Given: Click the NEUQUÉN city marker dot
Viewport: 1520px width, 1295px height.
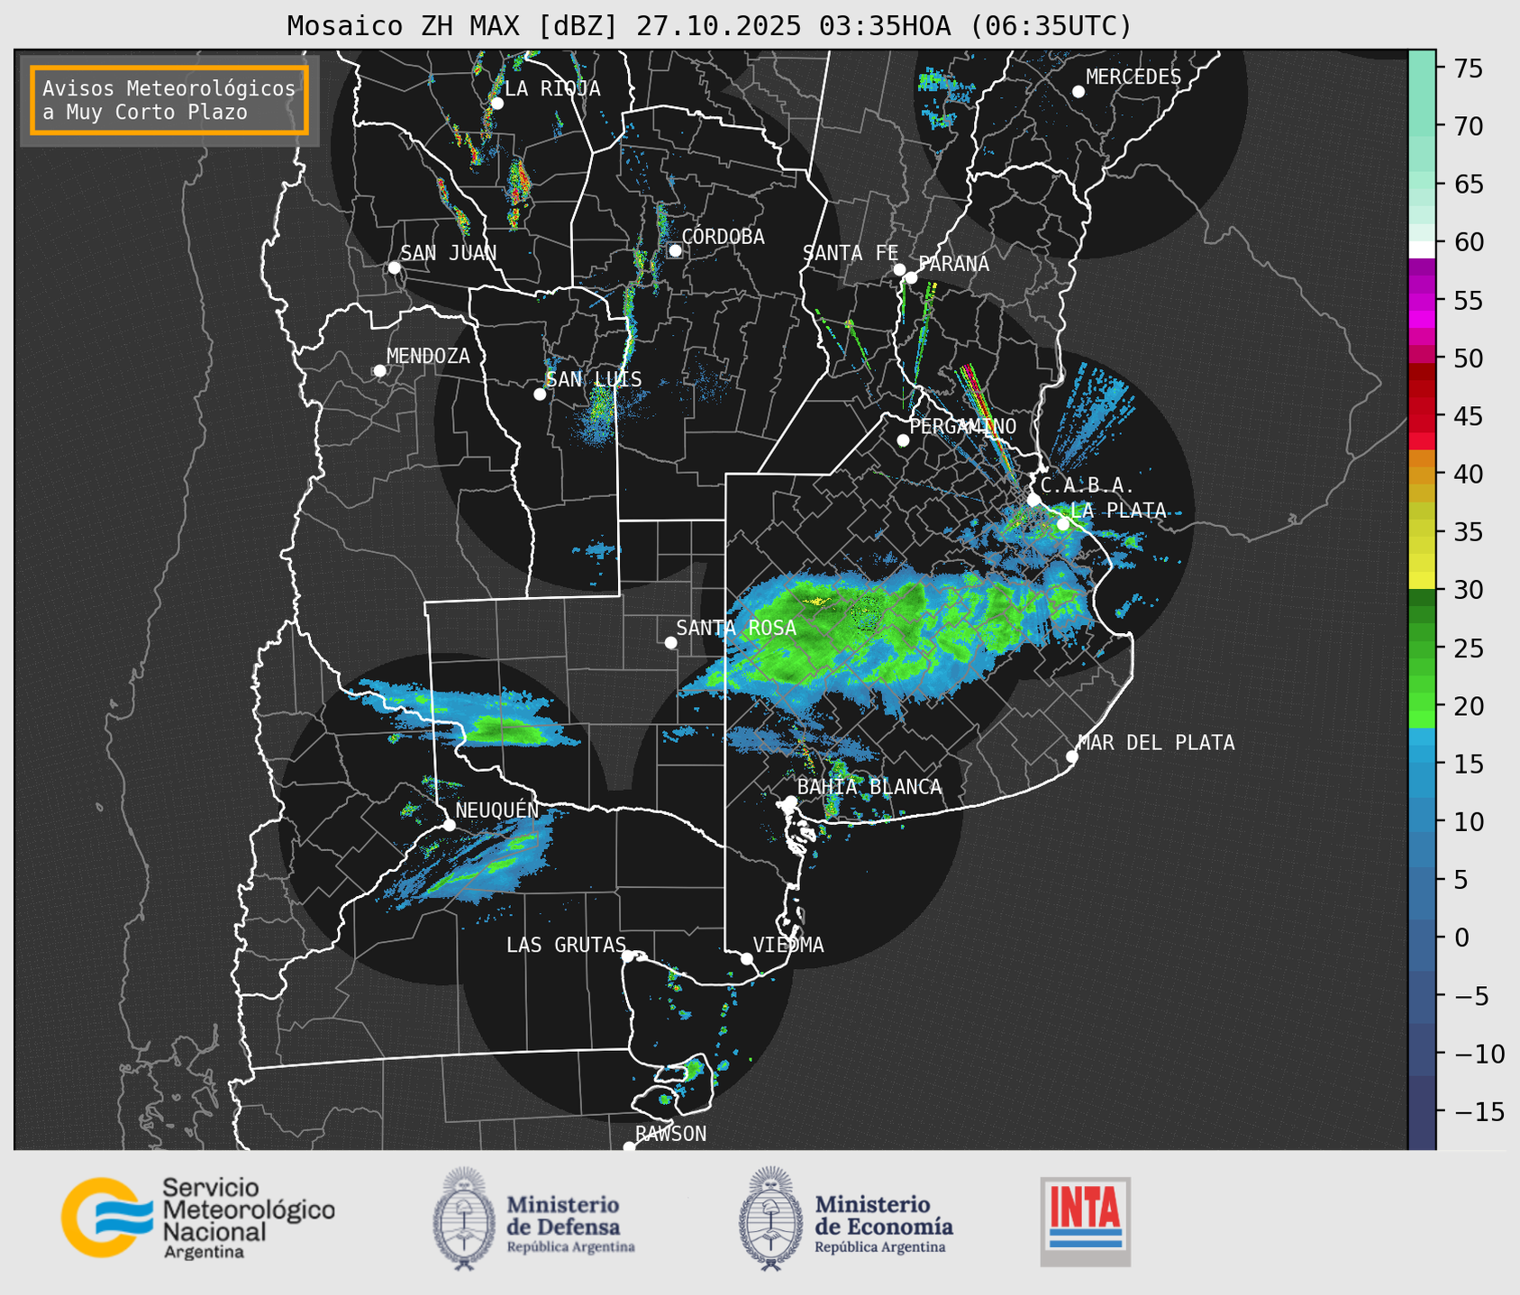Looking at the screenshot, I should (x=450, y=825).
